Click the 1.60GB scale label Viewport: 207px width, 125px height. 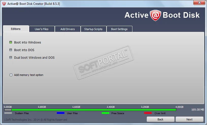(x=76, y=107)
